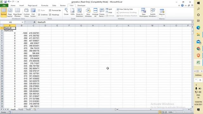Click the Windows search icon
203x114 pixels.
pyautogui.click(x=198, y=9)
